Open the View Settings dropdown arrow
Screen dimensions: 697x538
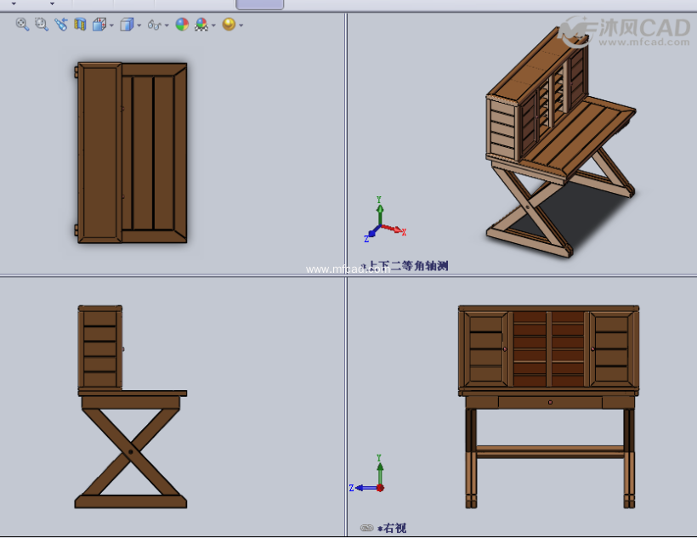coord(241,25)
